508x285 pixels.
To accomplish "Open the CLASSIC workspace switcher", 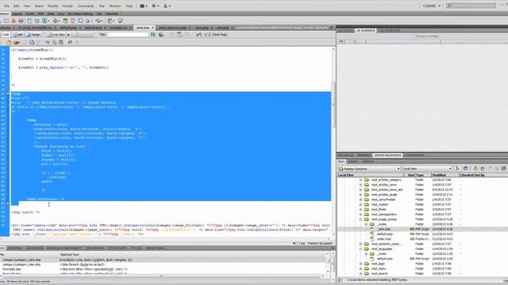I will (431, 6).
